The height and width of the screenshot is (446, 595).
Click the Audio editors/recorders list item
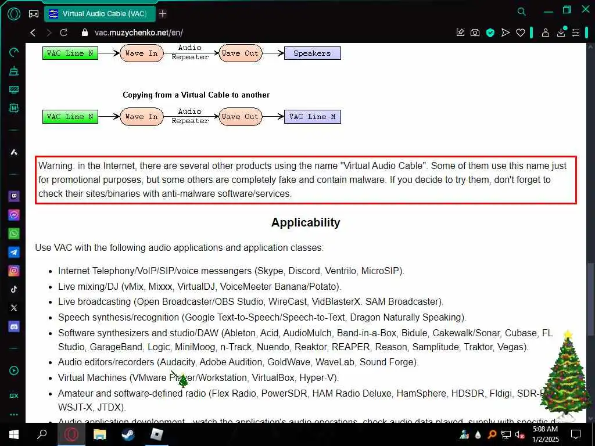point(238,362)
